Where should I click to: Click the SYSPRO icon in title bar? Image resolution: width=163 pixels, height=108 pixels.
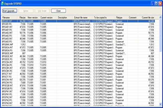2,4
